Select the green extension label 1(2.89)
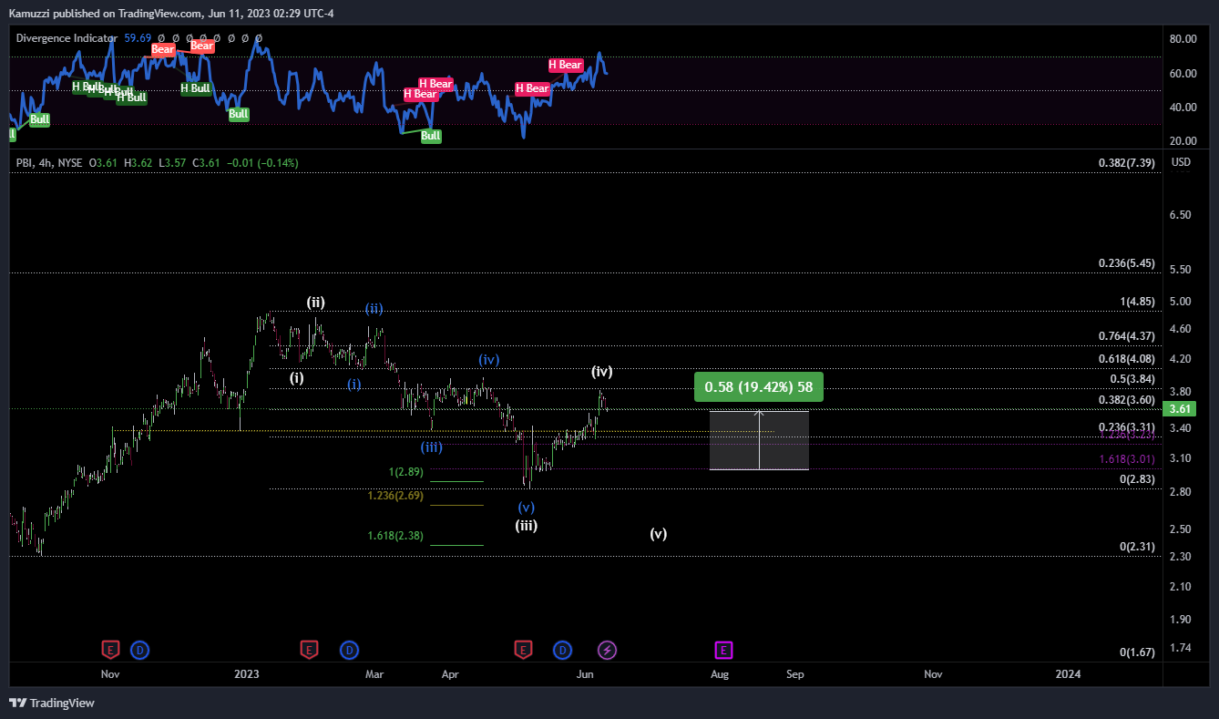This screenshot has height=719, width=1219. 406,472
